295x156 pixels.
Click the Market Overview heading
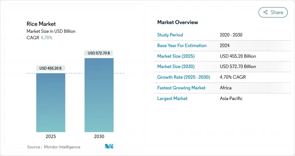(x=177, y=22)
